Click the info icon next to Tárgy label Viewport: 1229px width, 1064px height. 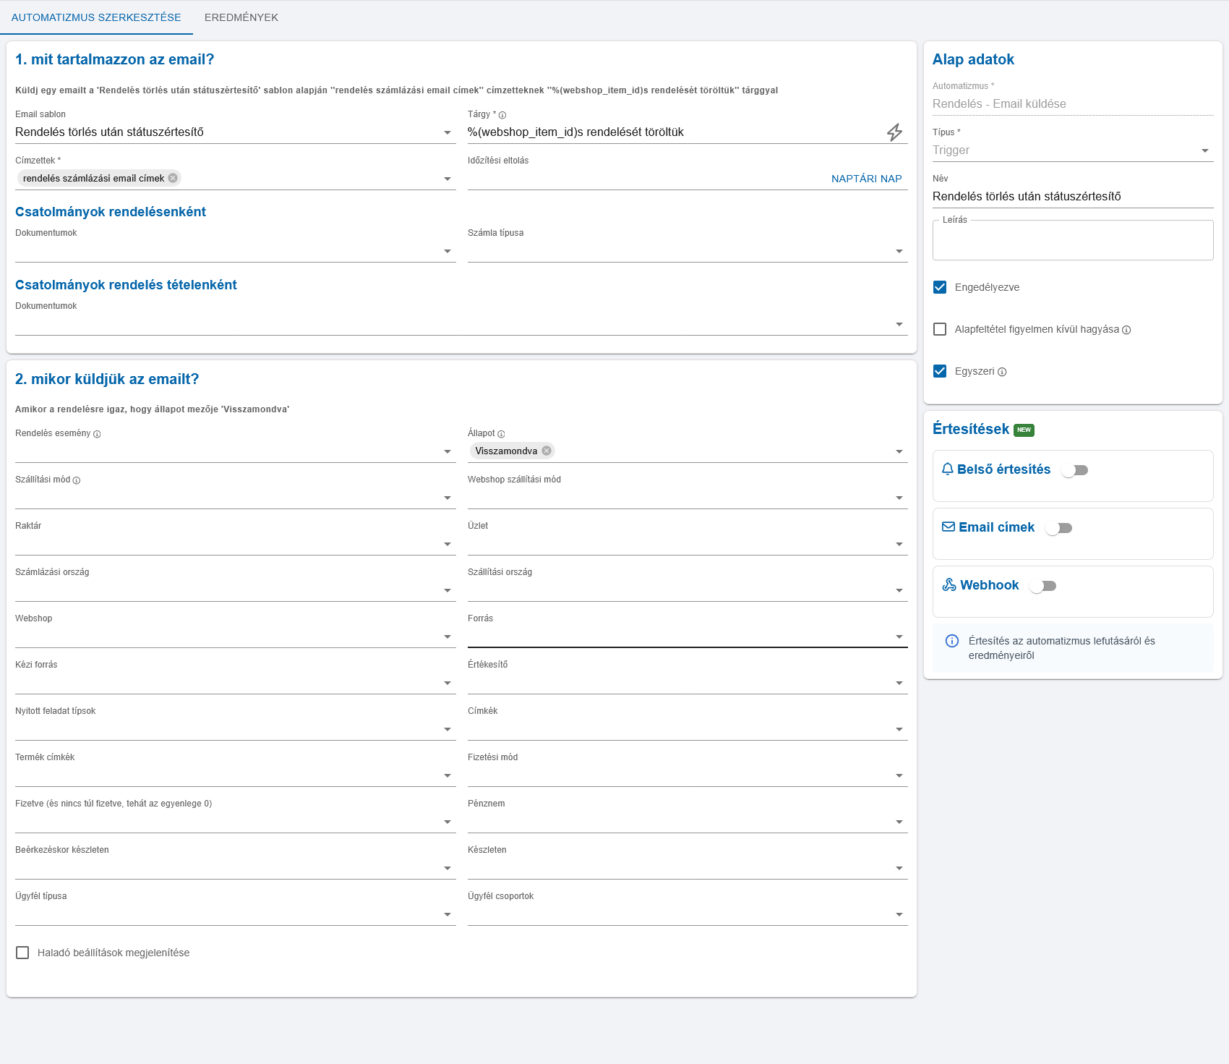pos(502,115)
